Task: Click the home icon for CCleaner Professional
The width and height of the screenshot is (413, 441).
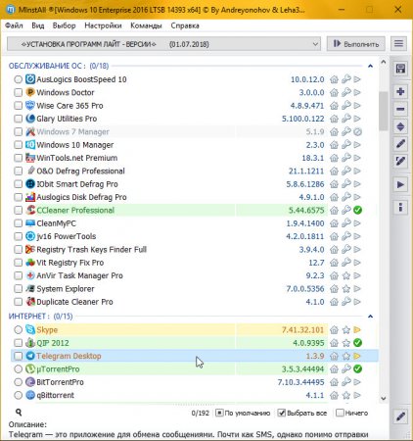Action: pyautogui.click(x=334, y=211)
